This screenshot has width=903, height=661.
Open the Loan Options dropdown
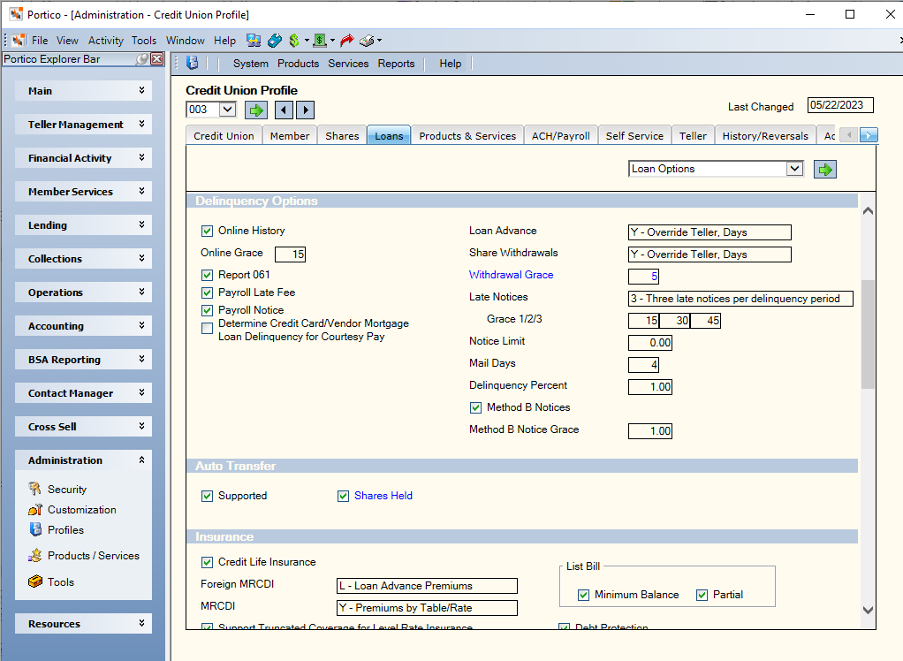[794, 169]
